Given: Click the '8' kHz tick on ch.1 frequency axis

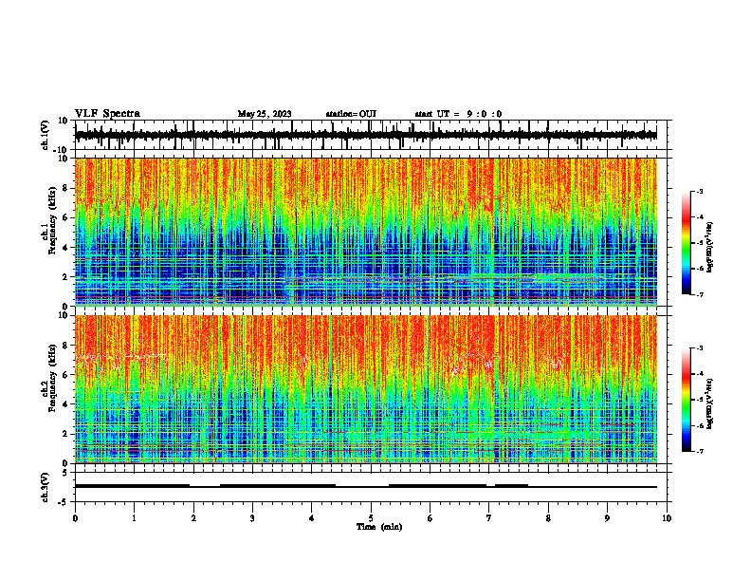Looking at the screenshot, I should (65, 188).
